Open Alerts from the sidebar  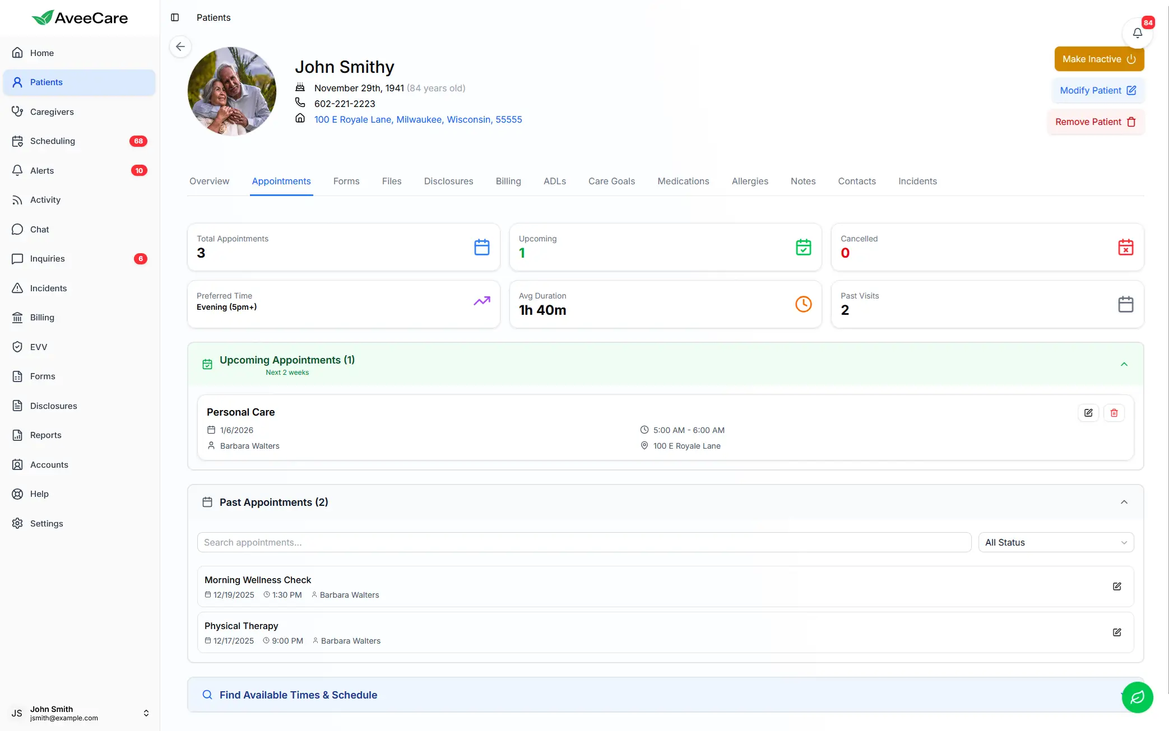pyautogui.click(x=42, y=170)
